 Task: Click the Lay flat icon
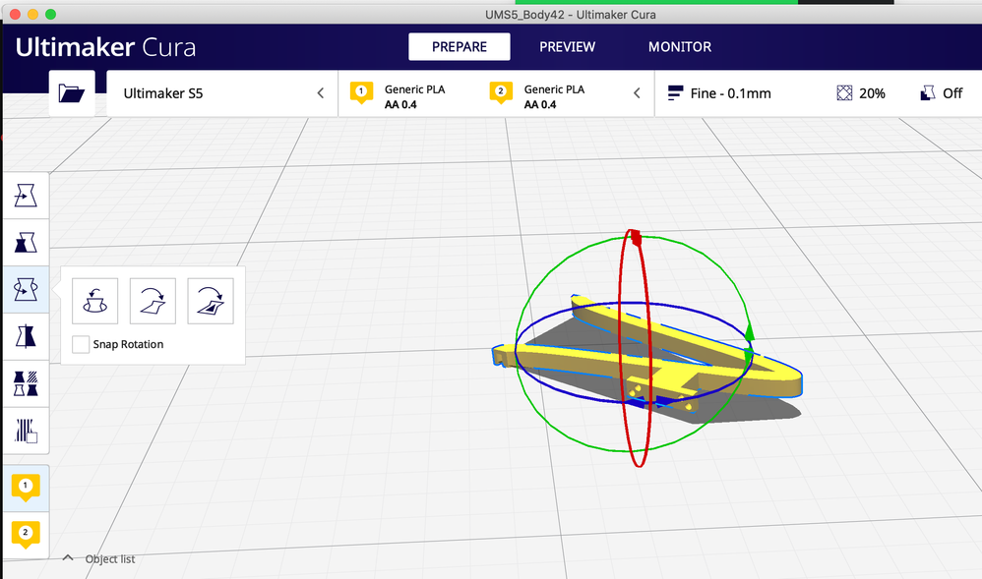(x=153, y=301)
